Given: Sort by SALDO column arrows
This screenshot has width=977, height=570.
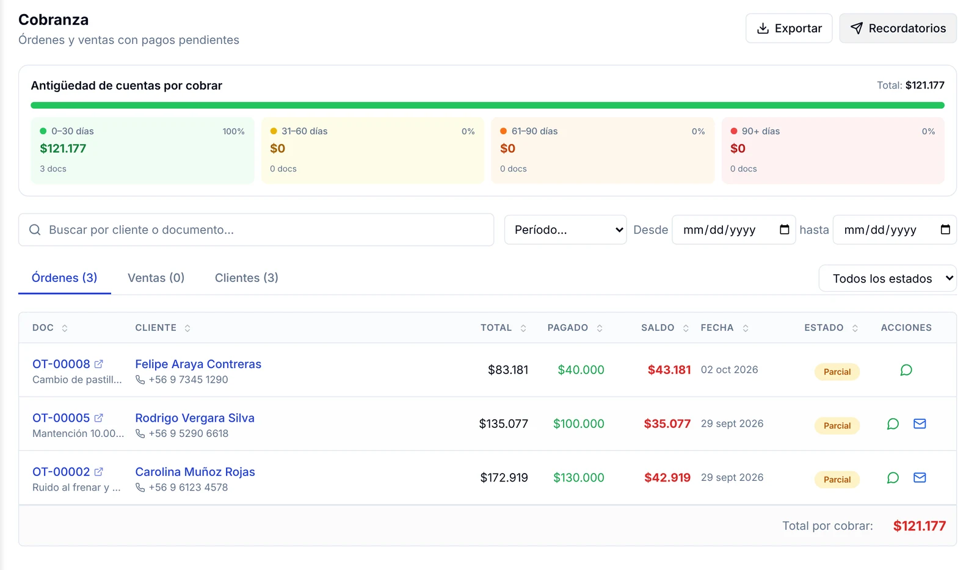Looking at the screenshot, I should [686, 328].
